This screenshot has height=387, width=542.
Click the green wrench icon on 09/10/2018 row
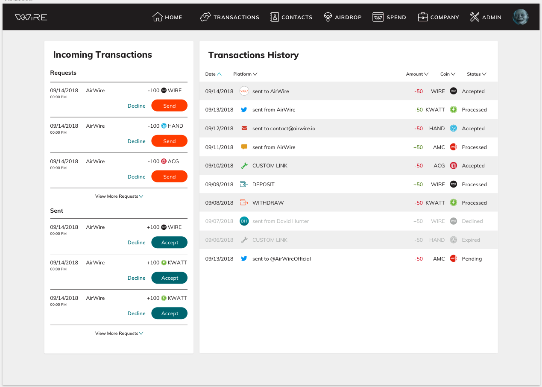[x=244, y=166]
